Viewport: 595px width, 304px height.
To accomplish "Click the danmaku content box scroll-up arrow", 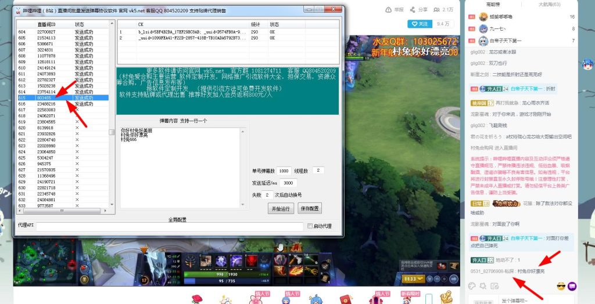I will click(242, 131).
